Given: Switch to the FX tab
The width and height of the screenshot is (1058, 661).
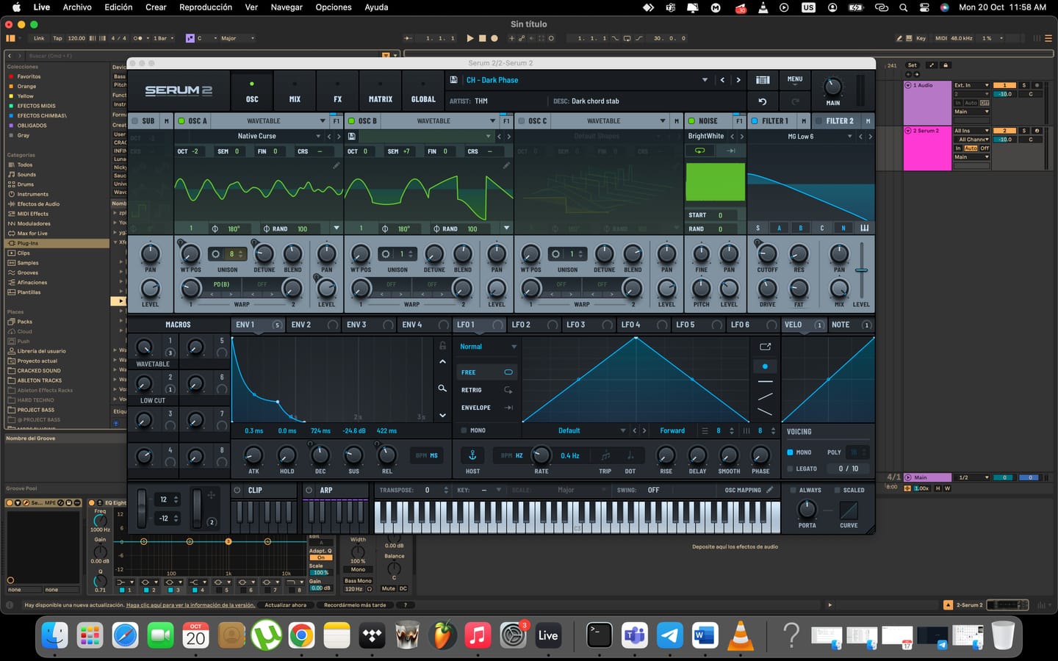Looking at the screenshot, I should tap(337, 91).
